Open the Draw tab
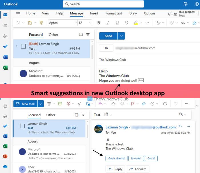This screenshot has height=173, width=200. point(133,13)
